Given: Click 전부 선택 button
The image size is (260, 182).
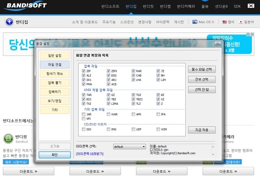Looking at the screenshot, I should click(202, 79).
